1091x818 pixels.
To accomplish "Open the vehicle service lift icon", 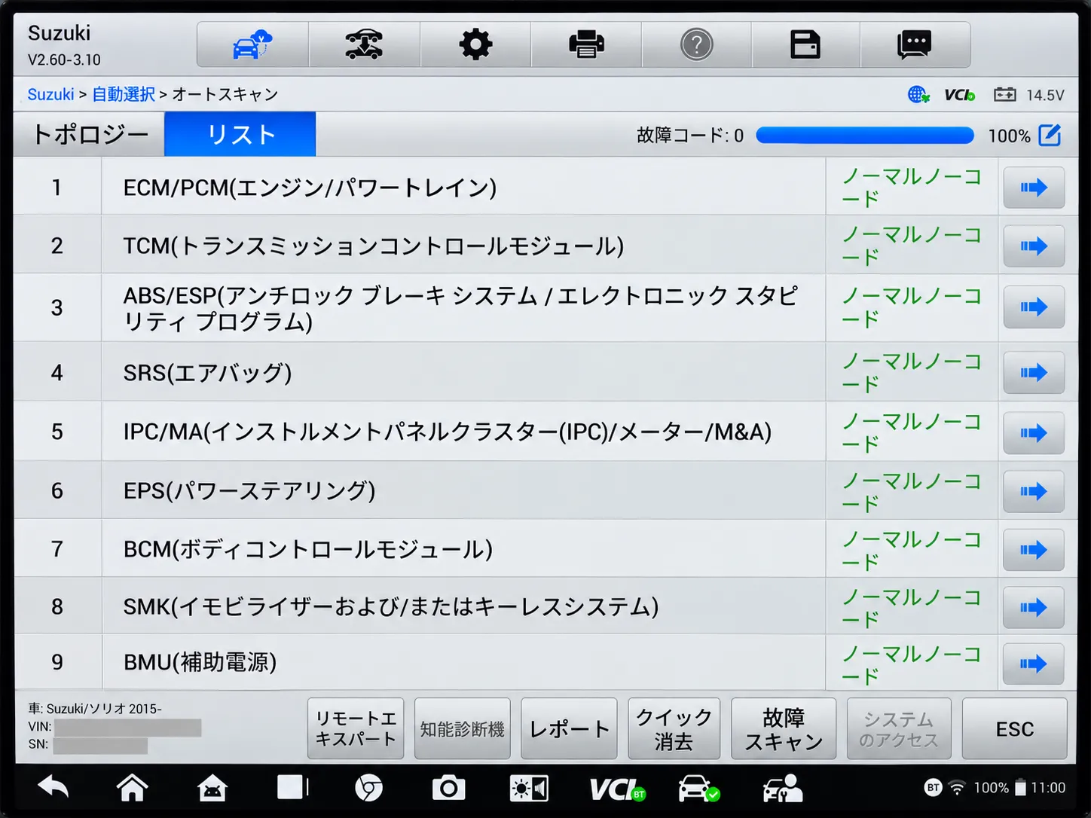I will 364,44.
